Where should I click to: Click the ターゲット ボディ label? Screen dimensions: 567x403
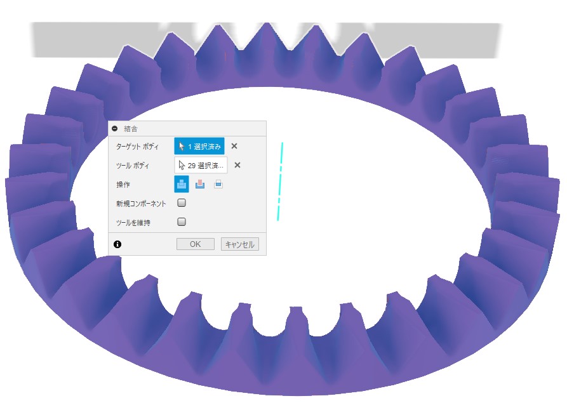click(137, 147)
